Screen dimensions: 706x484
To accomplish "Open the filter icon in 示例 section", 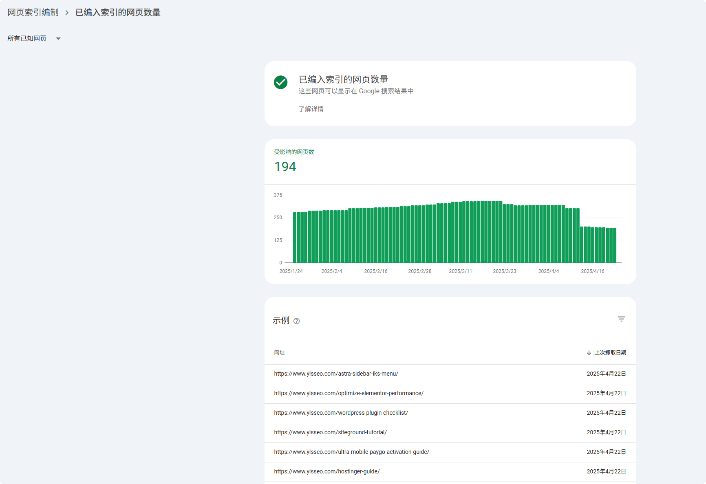I will 621,319.
